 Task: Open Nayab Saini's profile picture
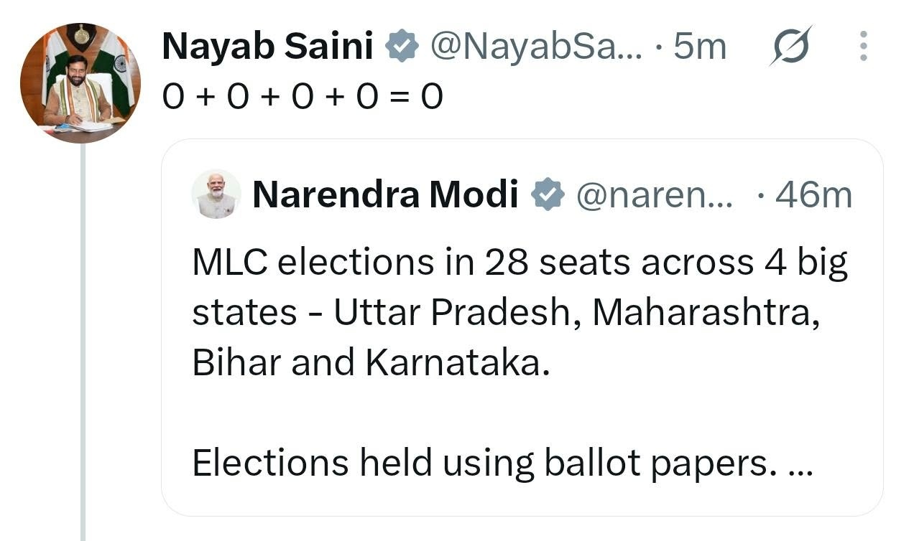80,83
